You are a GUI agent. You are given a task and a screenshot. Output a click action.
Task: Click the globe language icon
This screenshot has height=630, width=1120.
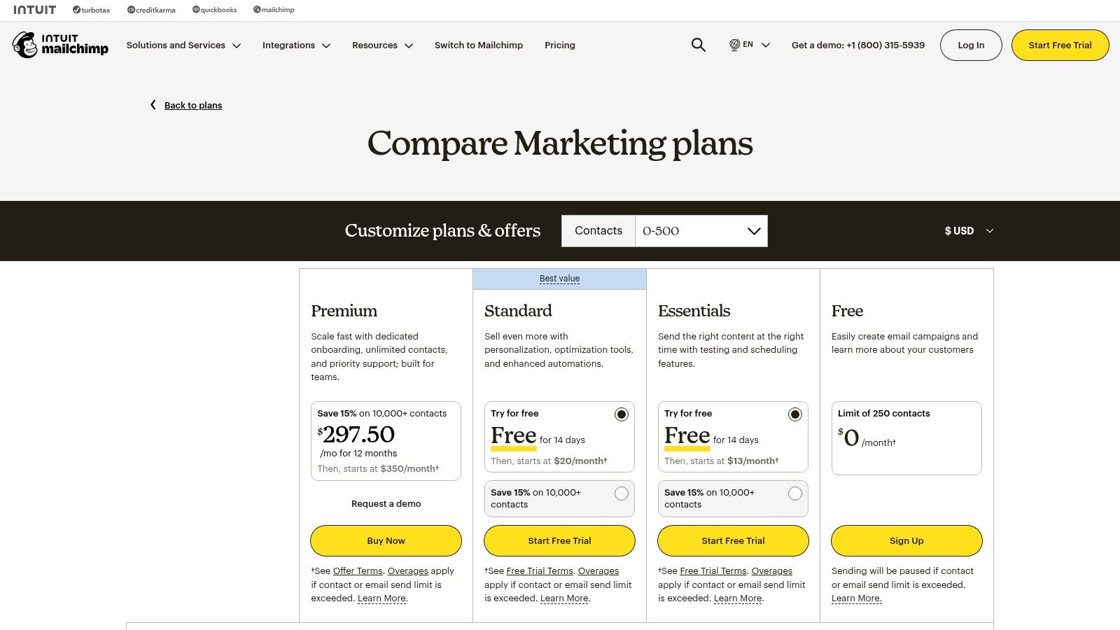pyautogui.click(x=734, y=45)
